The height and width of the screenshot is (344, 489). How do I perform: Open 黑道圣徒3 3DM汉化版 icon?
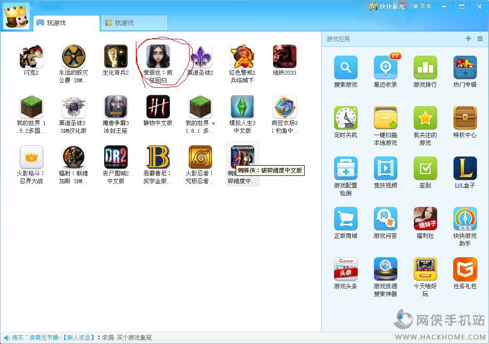pos(74,107)
